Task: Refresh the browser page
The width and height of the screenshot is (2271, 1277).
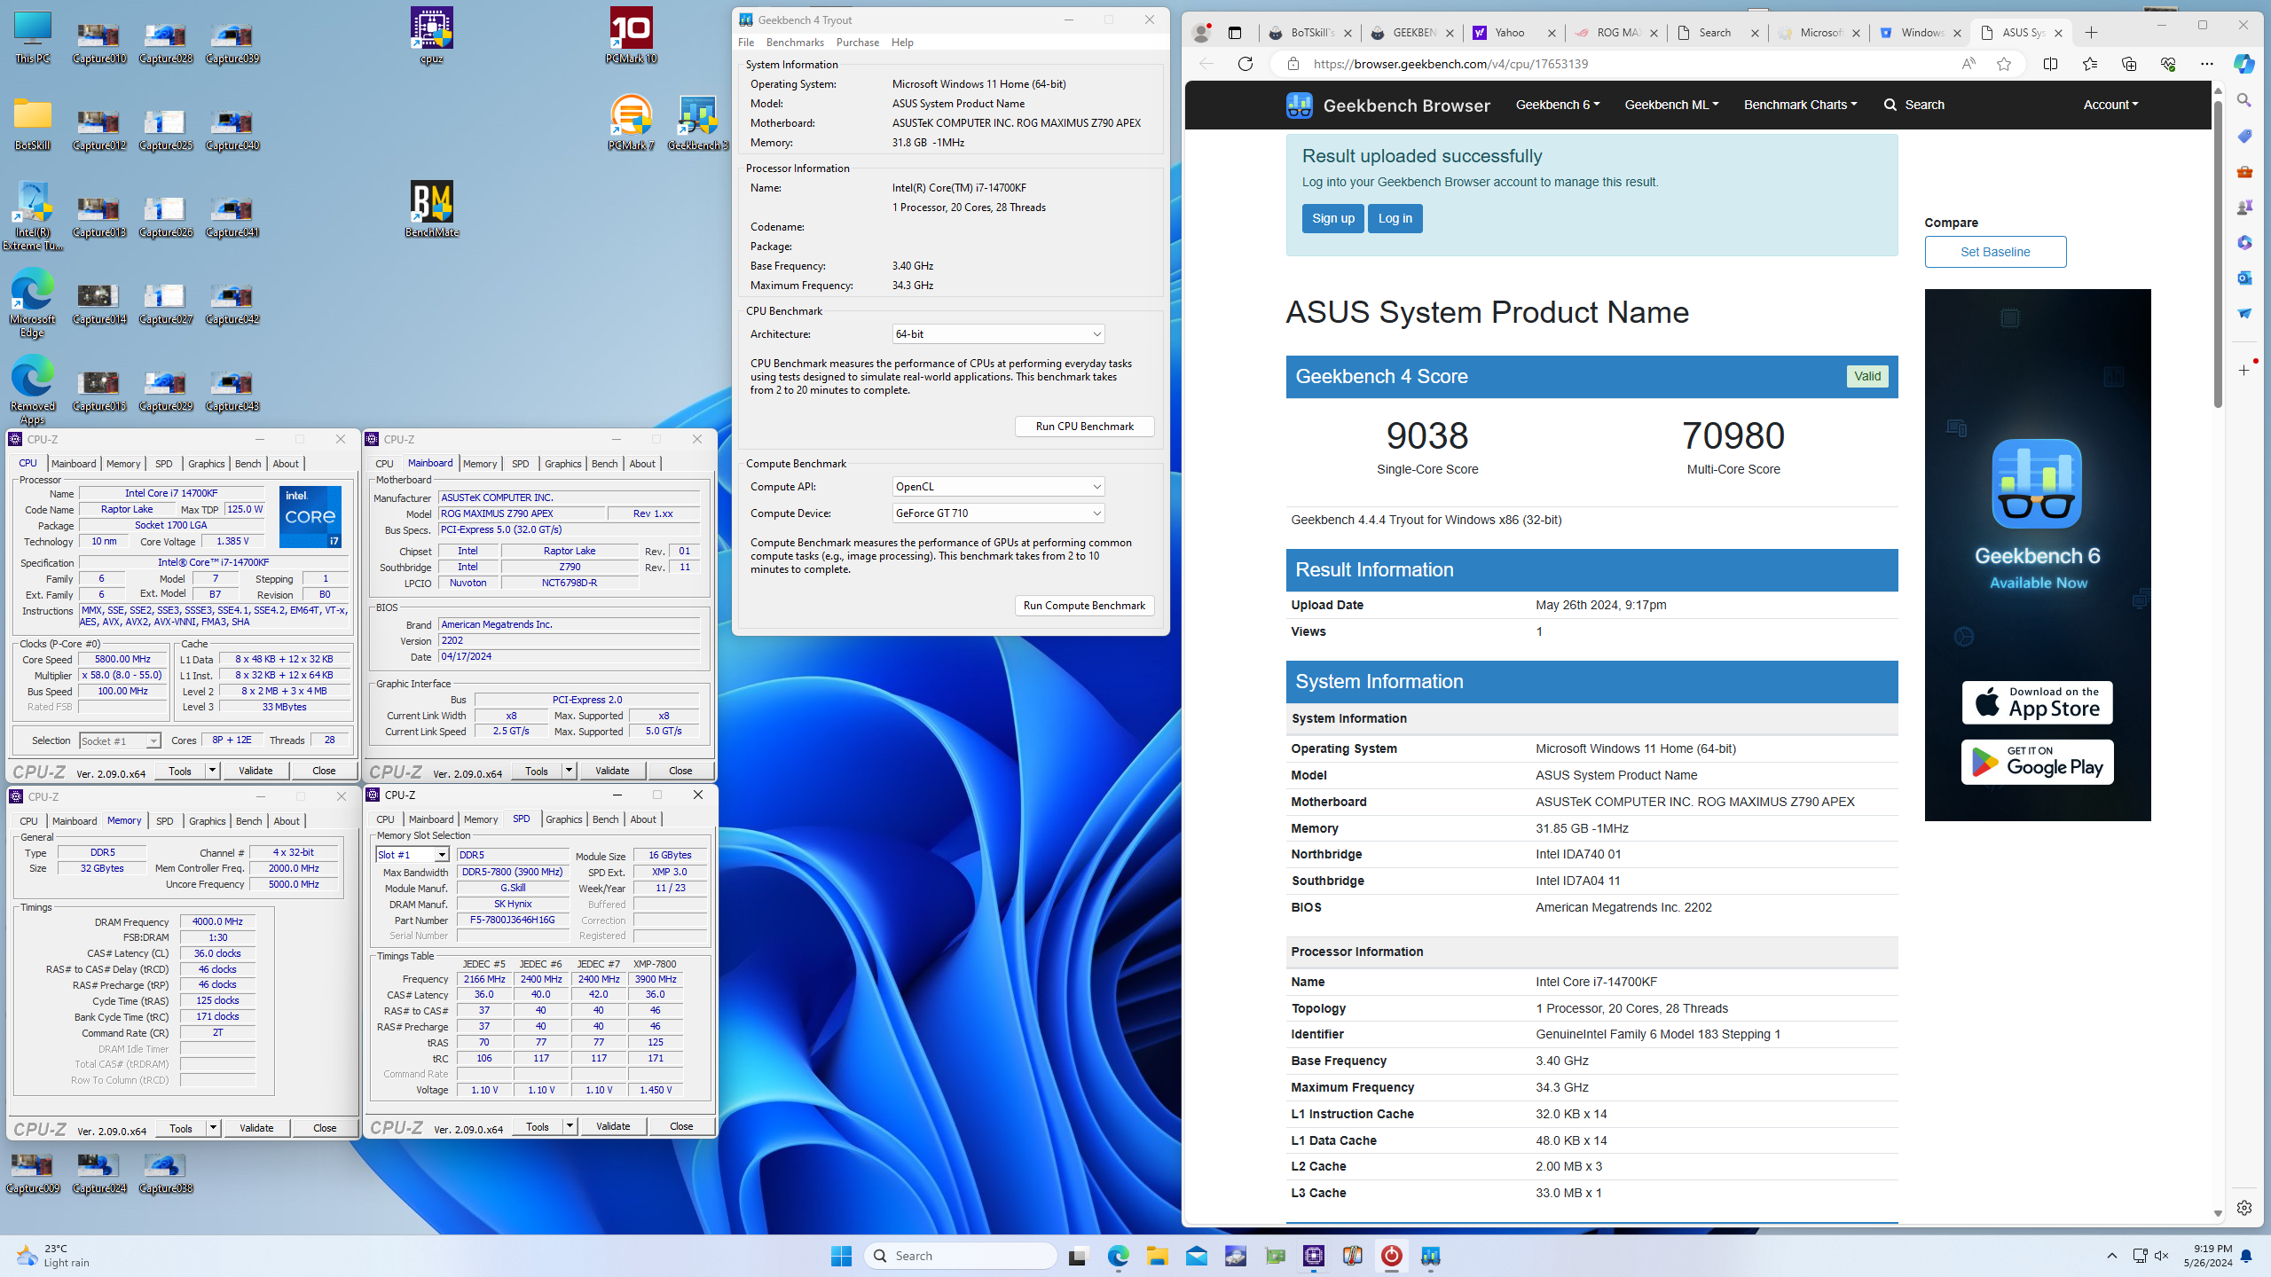Action: point(1246,64)
